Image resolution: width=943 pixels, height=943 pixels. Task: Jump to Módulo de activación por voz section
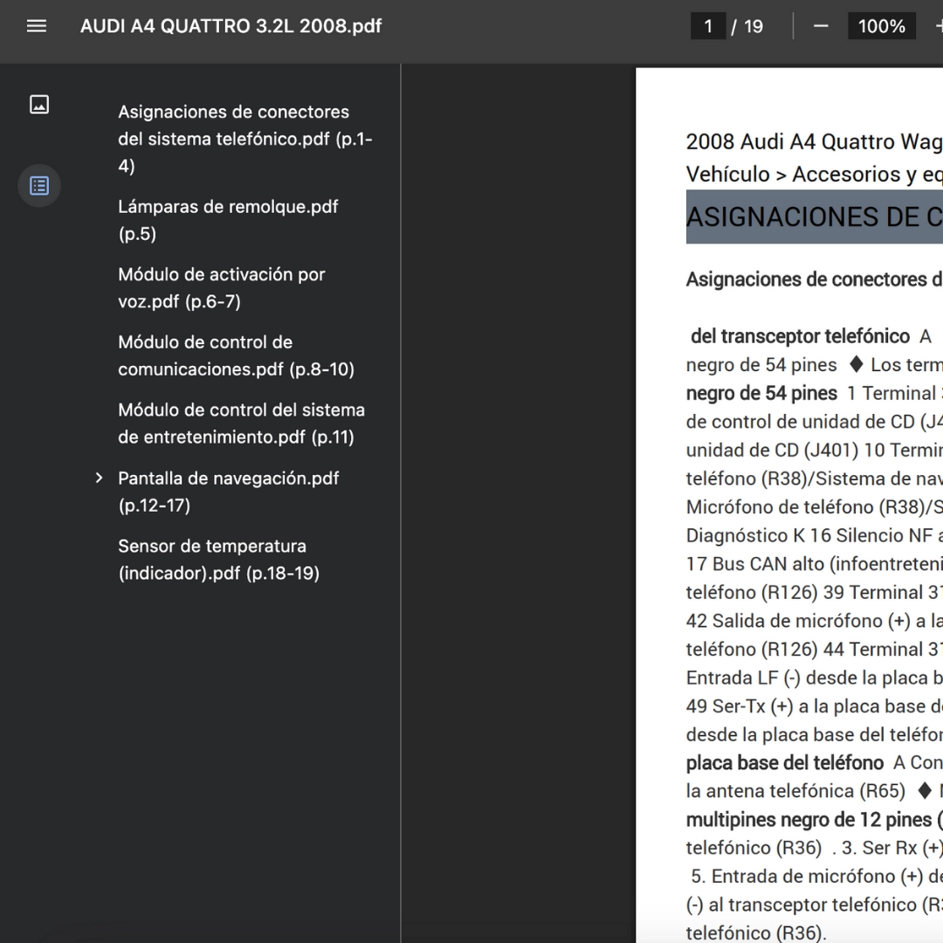(221, 287)
